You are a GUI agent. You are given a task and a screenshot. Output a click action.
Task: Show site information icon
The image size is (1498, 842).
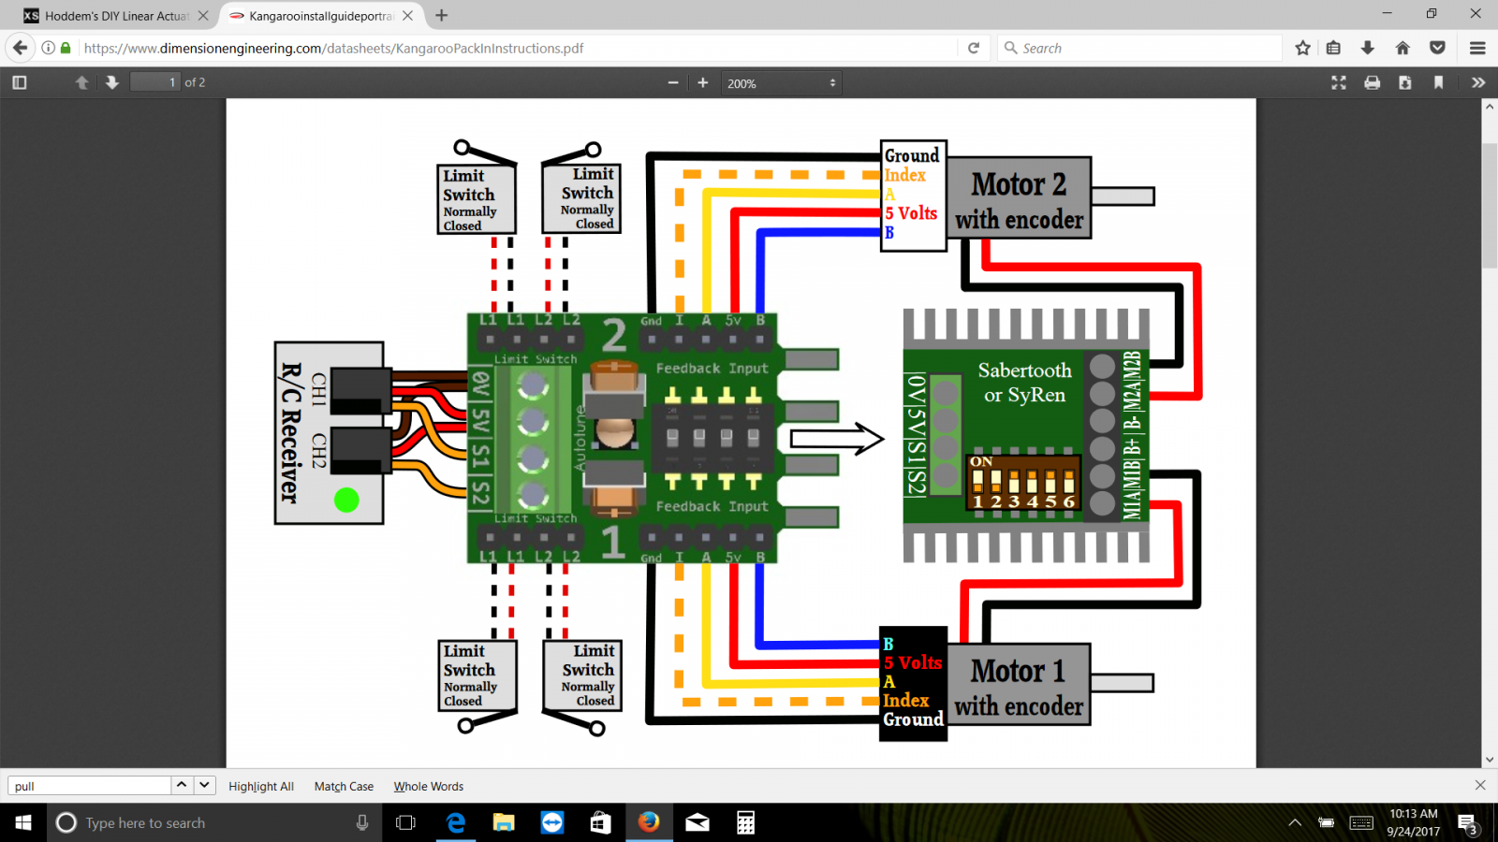[49, 48]
